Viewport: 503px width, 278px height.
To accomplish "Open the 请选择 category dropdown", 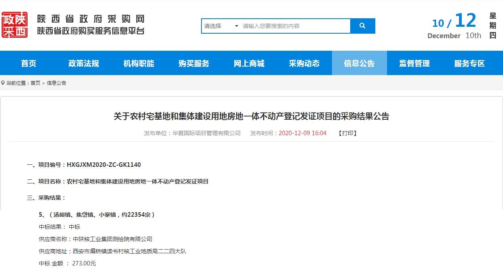I will point(221,26).
